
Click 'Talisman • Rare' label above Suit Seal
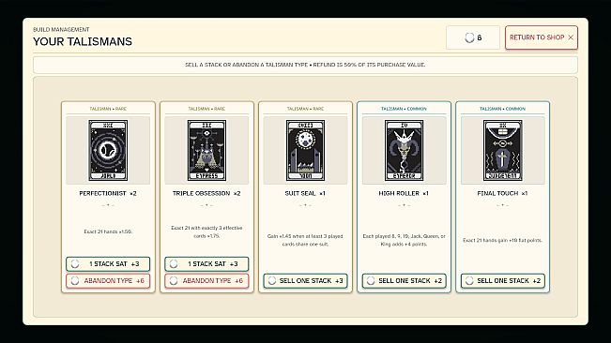click(305, 109)
